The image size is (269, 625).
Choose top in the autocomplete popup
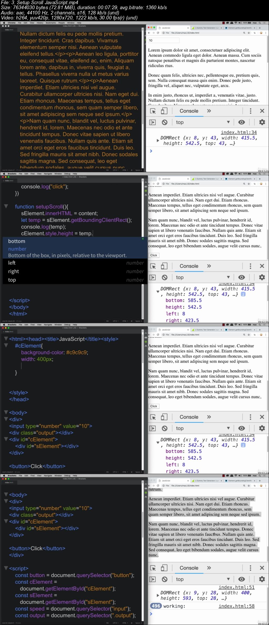tap(75, 280)
